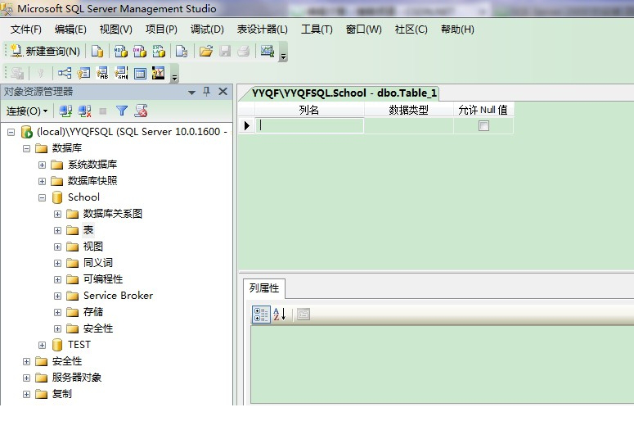The image size is (634, 421).
Task: Open the 视图(V) menu
Action: tap(115, 29)
